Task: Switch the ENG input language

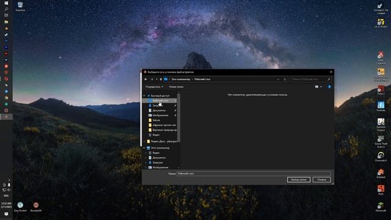Action: 6,196
